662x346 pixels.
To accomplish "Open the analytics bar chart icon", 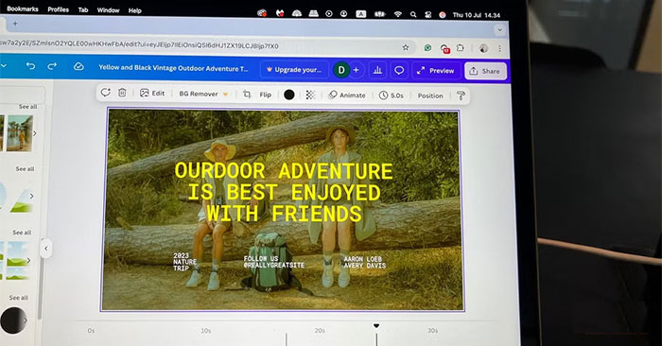I will 377,71.
